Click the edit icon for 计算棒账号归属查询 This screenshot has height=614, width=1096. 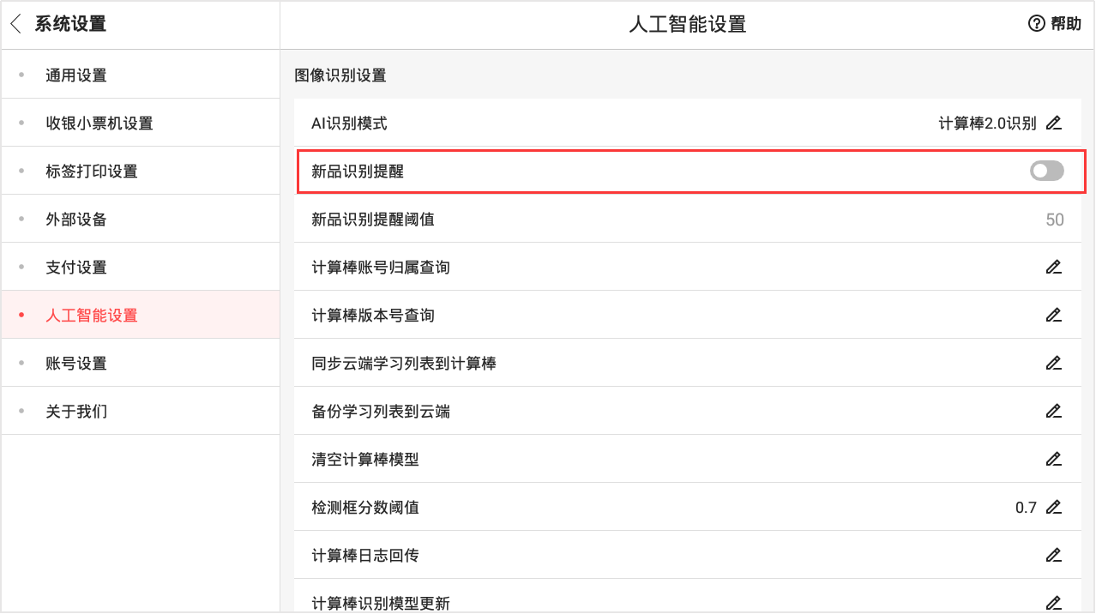(1054, 267)
